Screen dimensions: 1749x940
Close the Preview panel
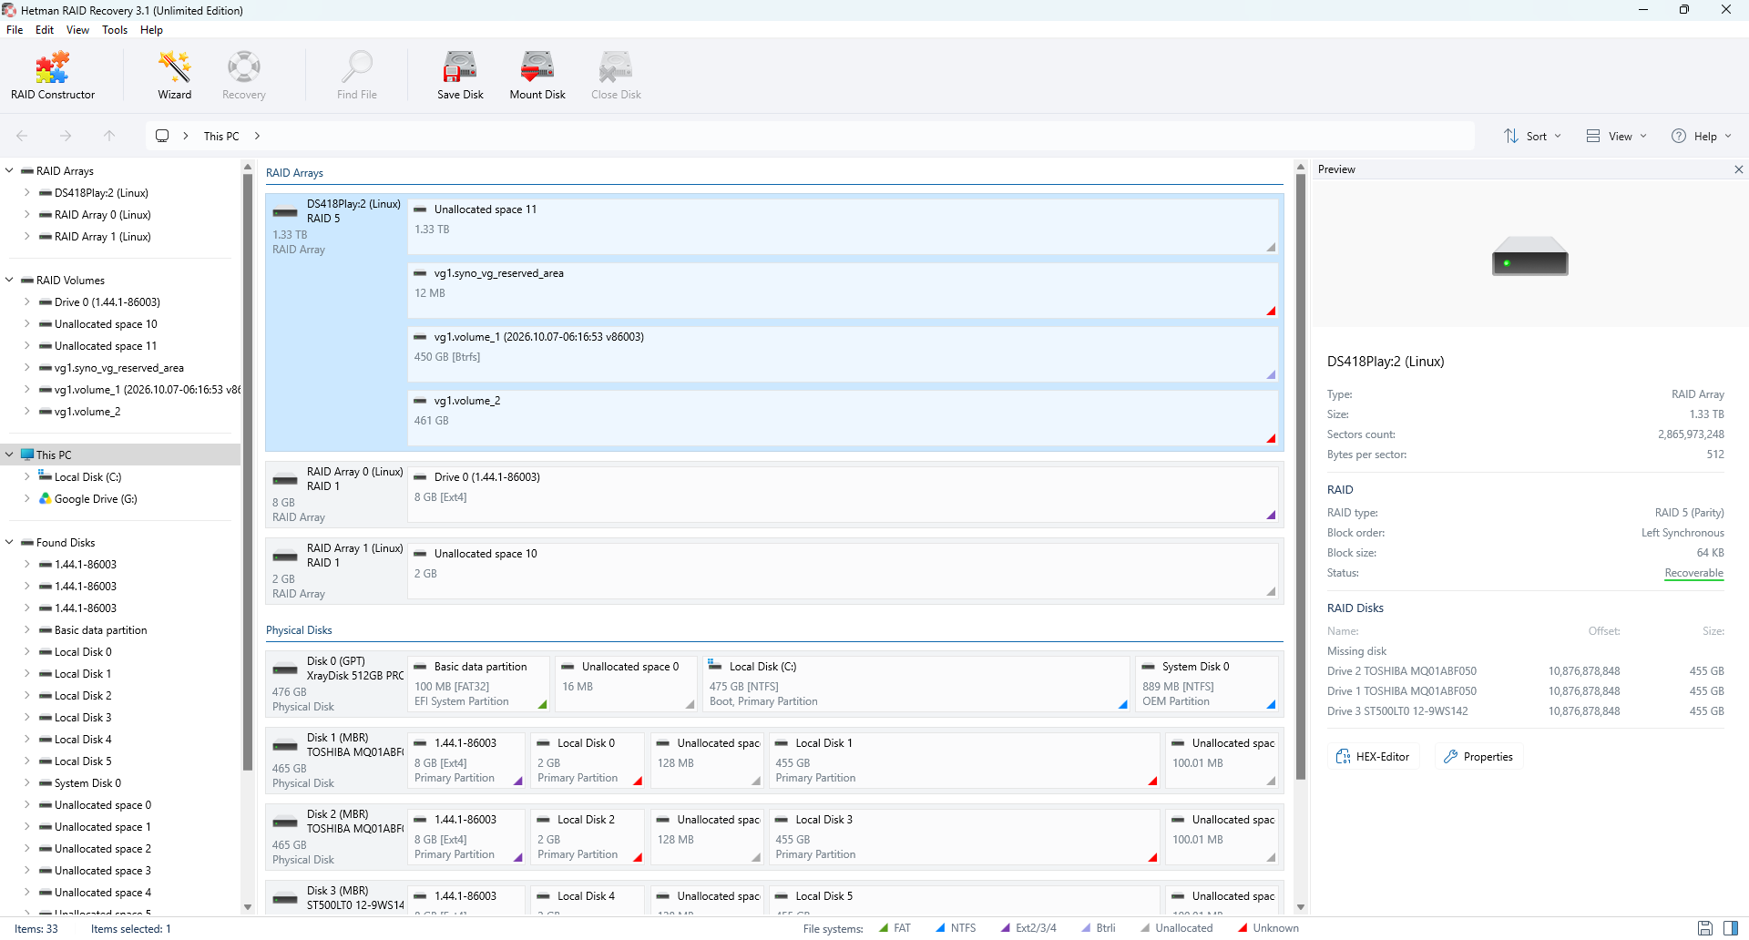[x=1738, y=169]
